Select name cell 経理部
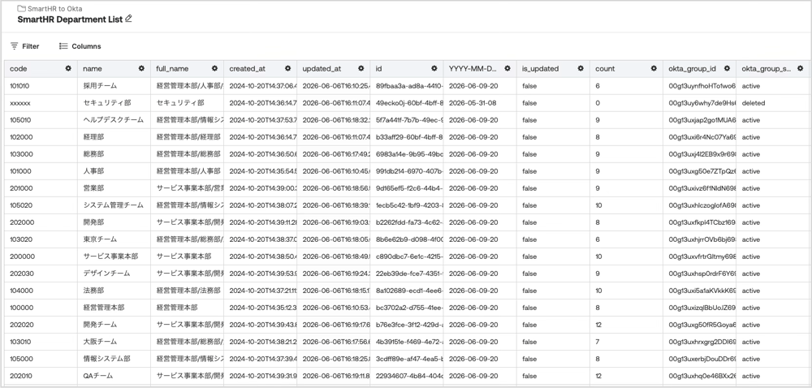 (114, 137)
